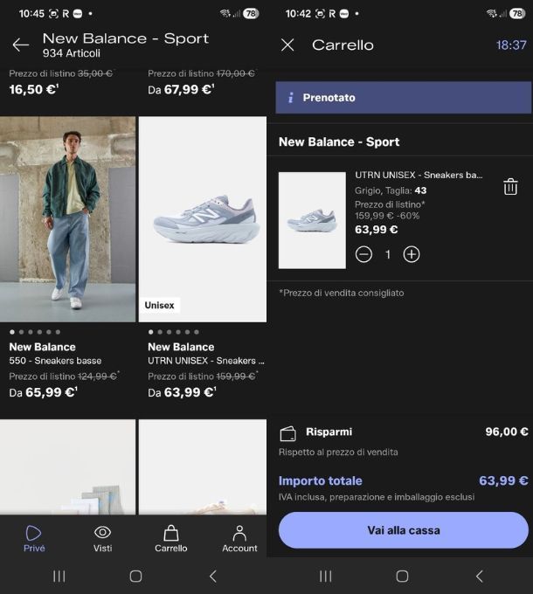Tap the 'Importo totale' label
533x594 pixels.
point(320,480)
